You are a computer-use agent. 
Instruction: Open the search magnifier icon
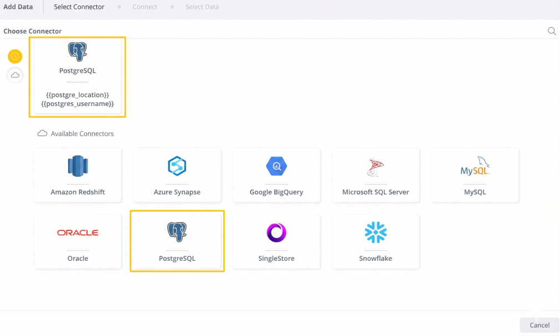(552, 32)
